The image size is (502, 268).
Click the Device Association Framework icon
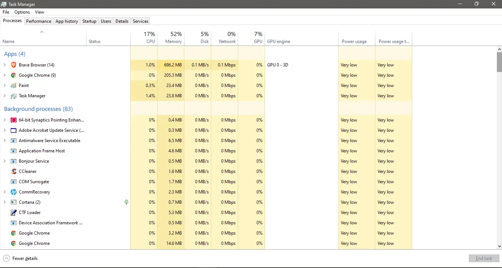coord(14,223)
